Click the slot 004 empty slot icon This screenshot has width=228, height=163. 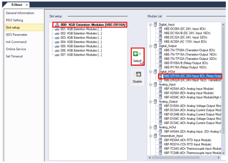coord(57,42)
